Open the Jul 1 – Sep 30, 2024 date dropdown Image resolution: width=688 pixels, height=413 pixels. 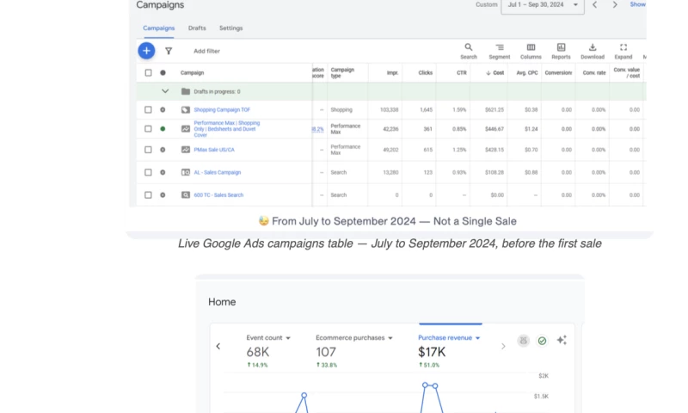coord(543,5)
